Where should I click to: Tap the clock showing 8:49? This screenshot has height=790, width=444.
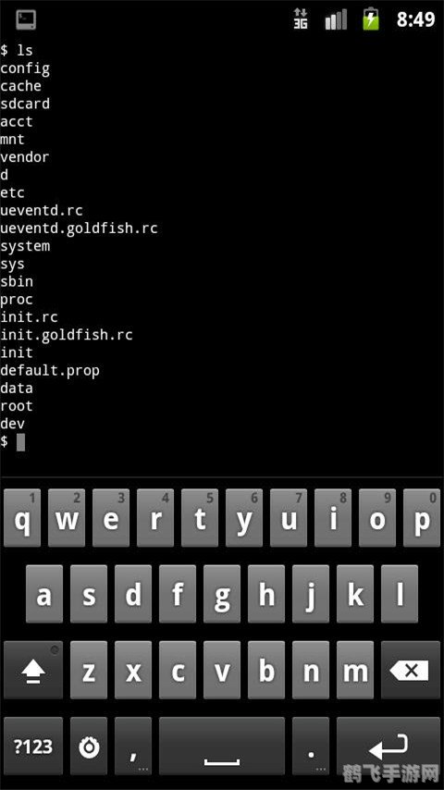415,19
